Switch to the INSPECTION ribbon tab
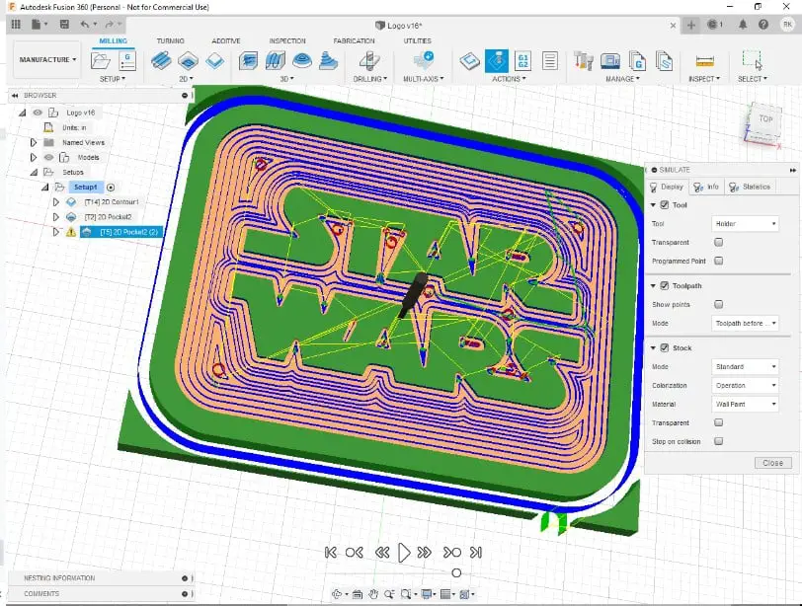802x606 pixels. coord(287,40)
